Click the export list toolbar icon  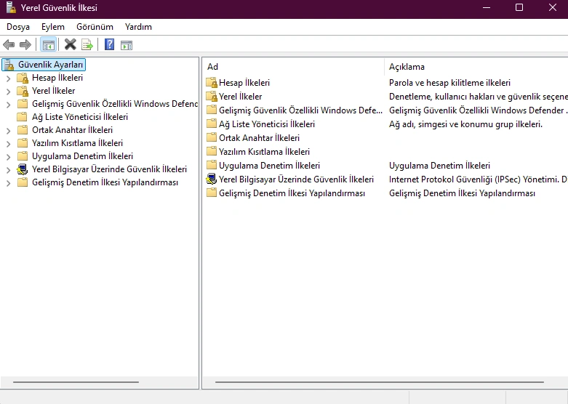87,45
